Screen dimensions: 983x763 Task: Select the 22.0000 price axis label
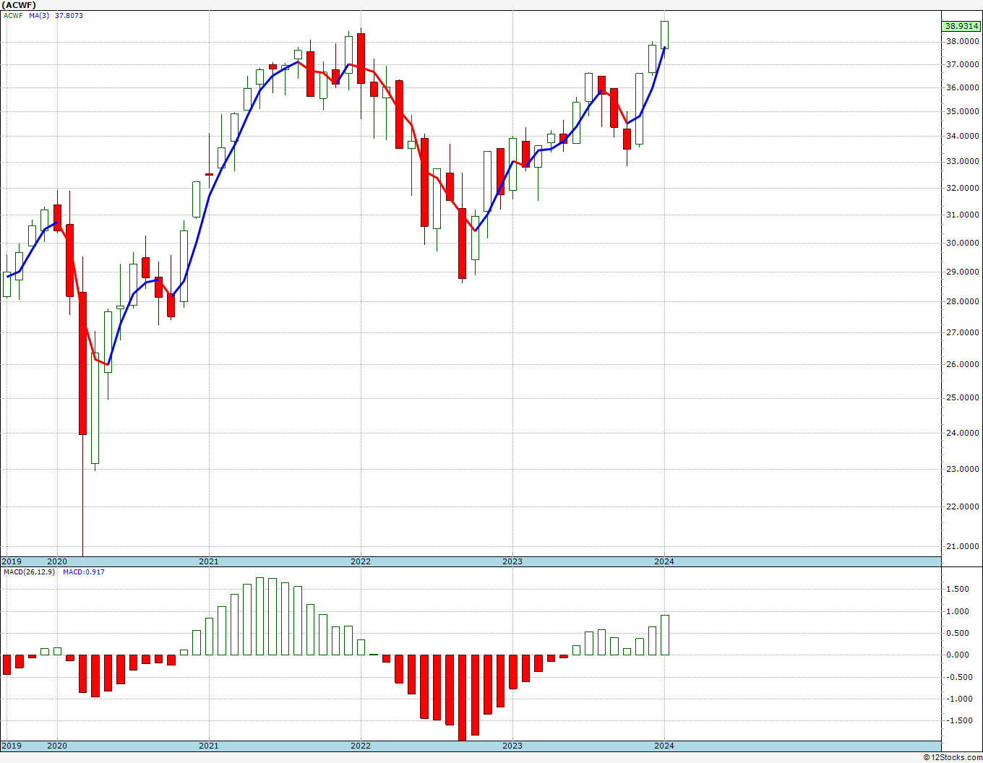[963, 507]
